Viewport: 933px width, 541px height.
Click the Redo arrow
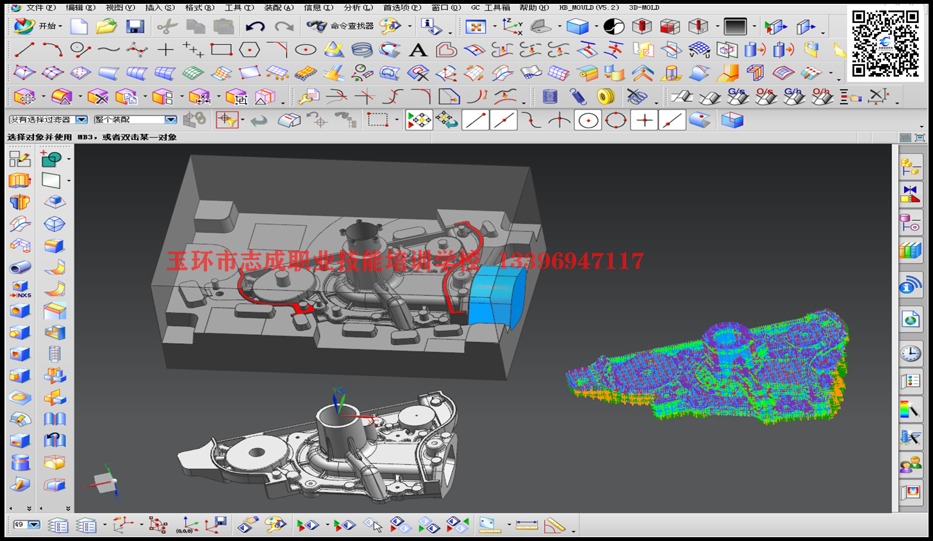coord(284,26)
